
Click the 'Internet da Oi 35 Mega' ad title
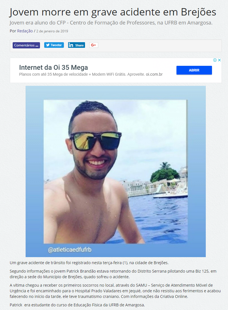pyautogui.click(x=53, y=68)
